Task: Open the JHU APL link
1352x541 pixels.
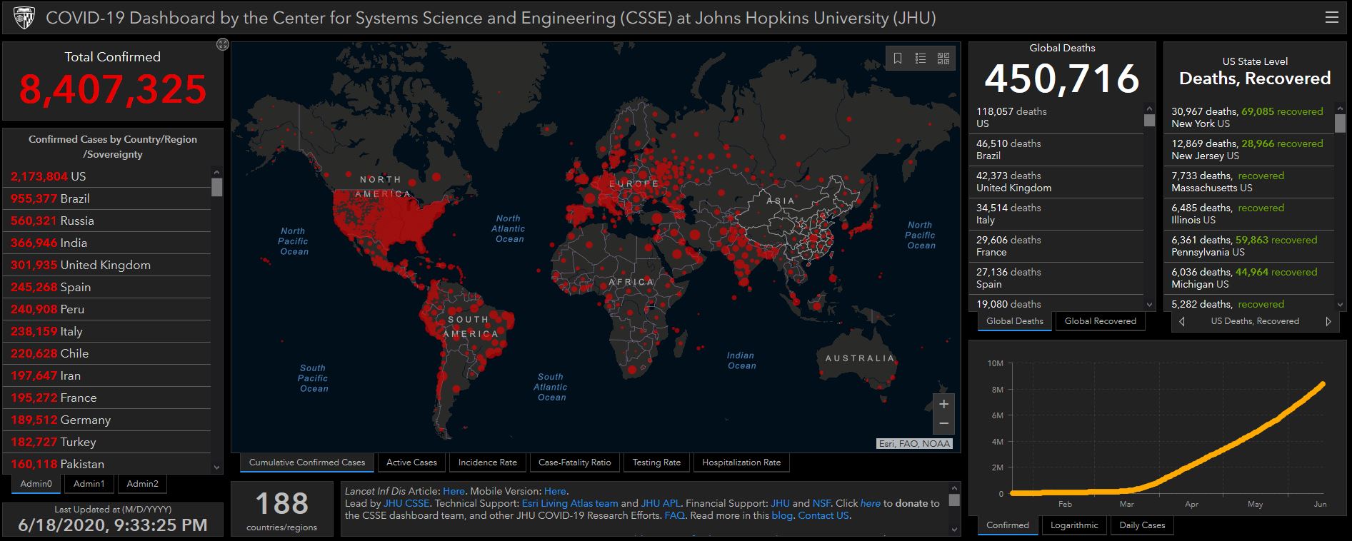Action: click(661, 503)
